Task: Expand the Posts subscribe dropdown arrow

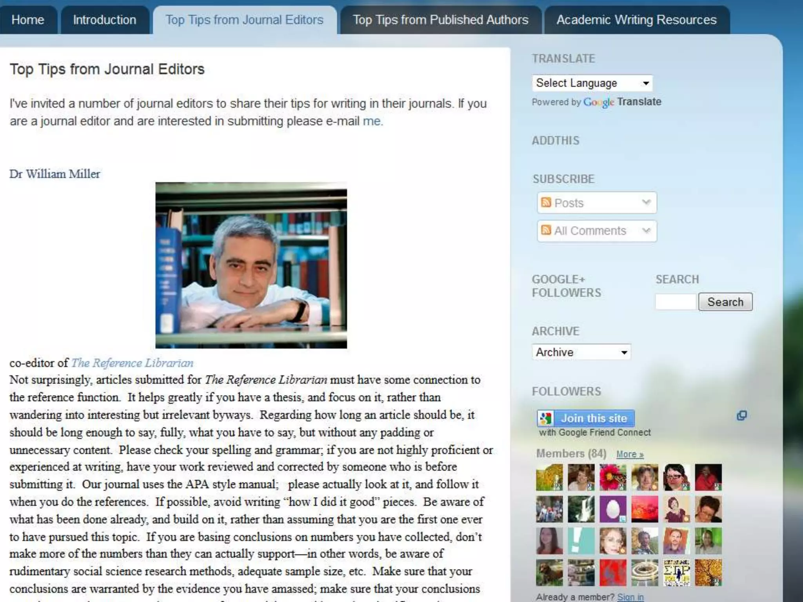Action: [646, 202]
